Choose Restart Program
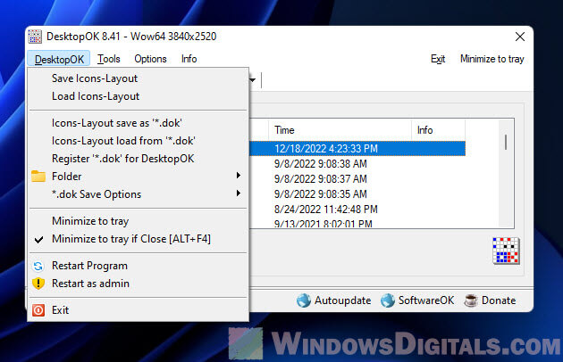 tap(139, 266)
